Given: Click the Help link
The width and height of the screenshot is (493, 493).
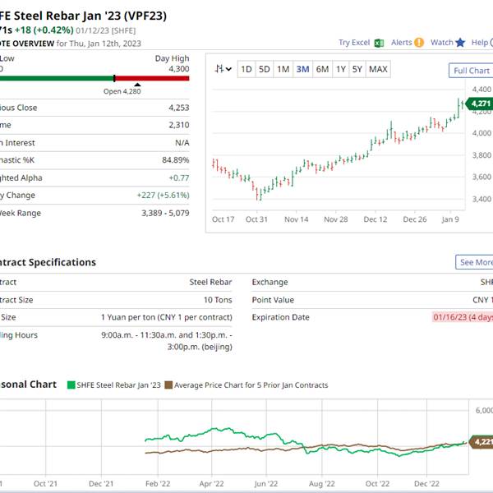Looking at the screenshot, I should 480,43.
